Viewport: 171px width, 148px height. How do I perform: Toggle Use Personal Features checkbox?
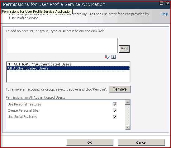[x=115, y=104]
